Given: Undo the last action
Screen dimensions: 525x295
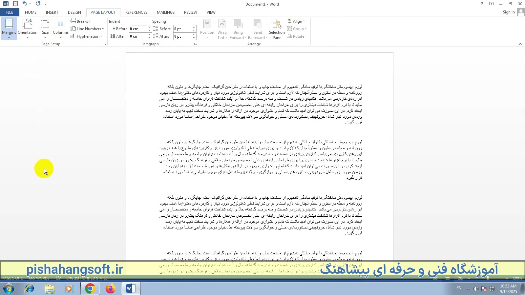Looking at the screenshot, I should point(25,4).
